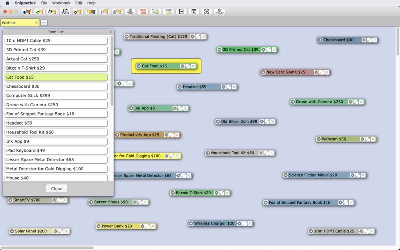Click the canvas vertical scrollbar thumb

(x=397, y=41)
